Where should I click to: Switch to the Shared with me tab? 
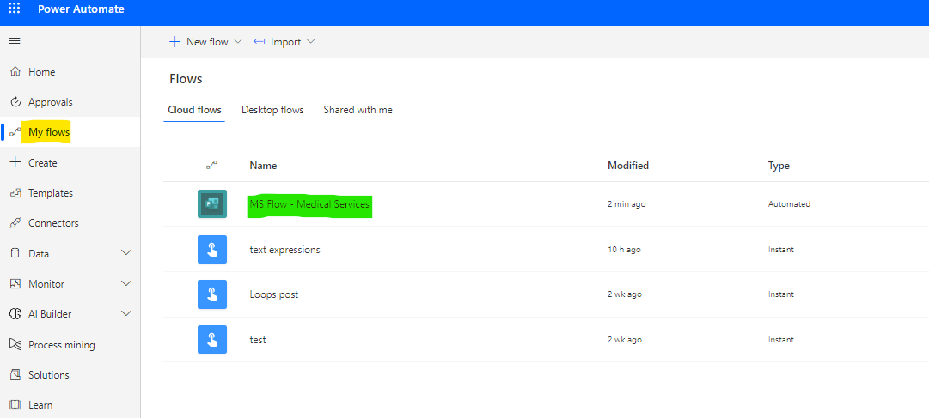(x=358, y=110)
